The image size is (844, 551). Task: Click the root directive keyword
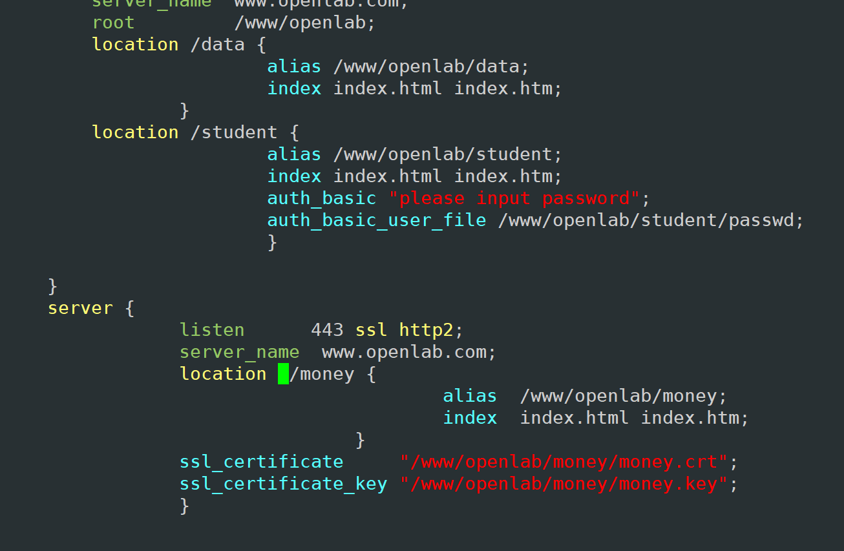point(113,22)
